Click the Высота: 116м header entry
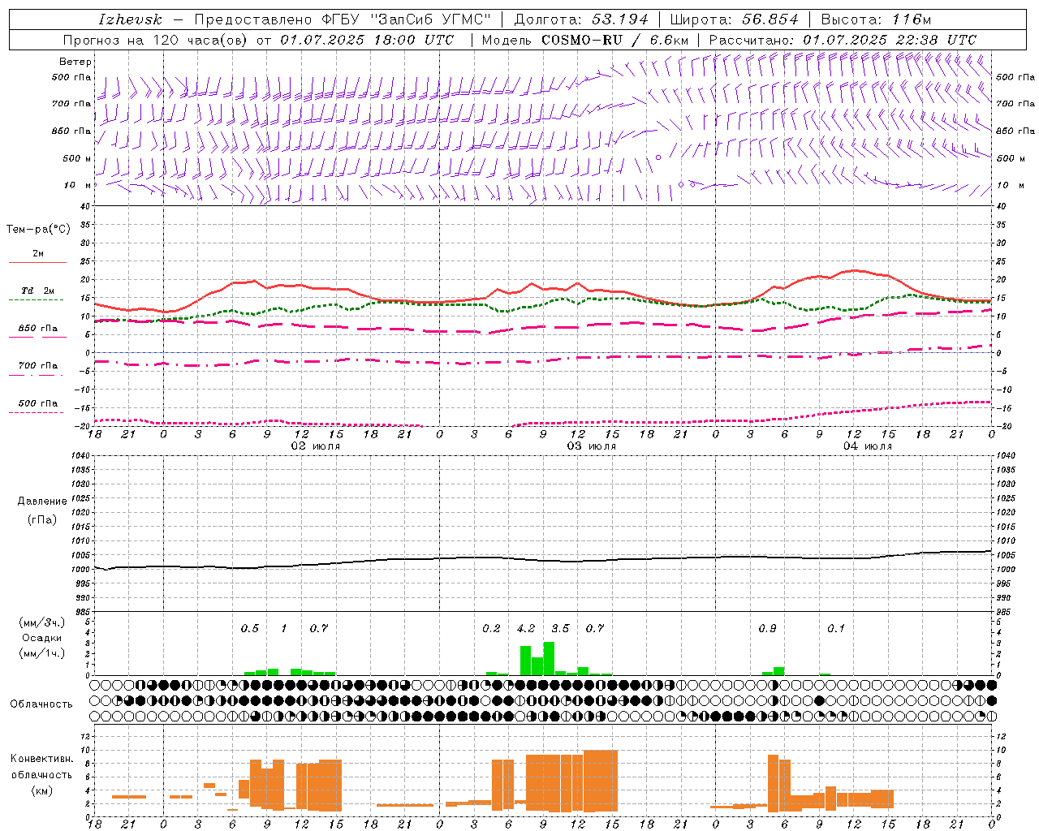1039x831 pixels. coord(876,19)
